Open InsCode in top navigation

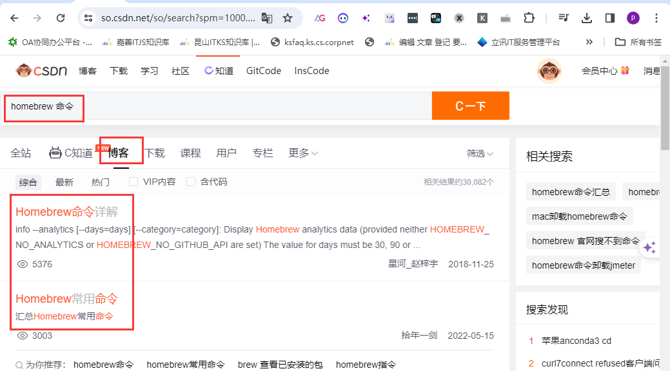click(x=311, y=71)
